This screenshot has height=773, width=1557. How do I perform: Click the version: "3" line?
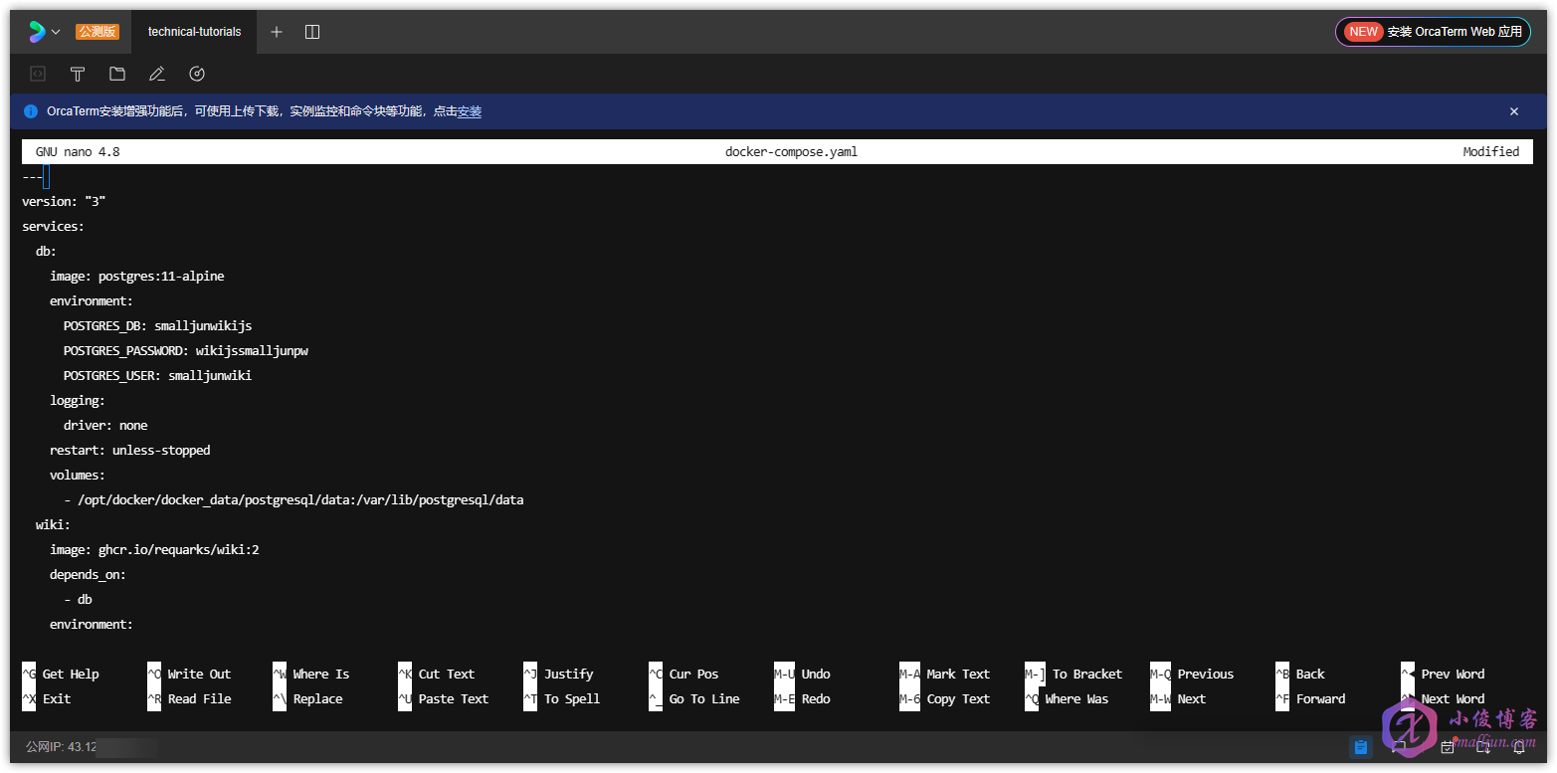[x=64, y=202]
